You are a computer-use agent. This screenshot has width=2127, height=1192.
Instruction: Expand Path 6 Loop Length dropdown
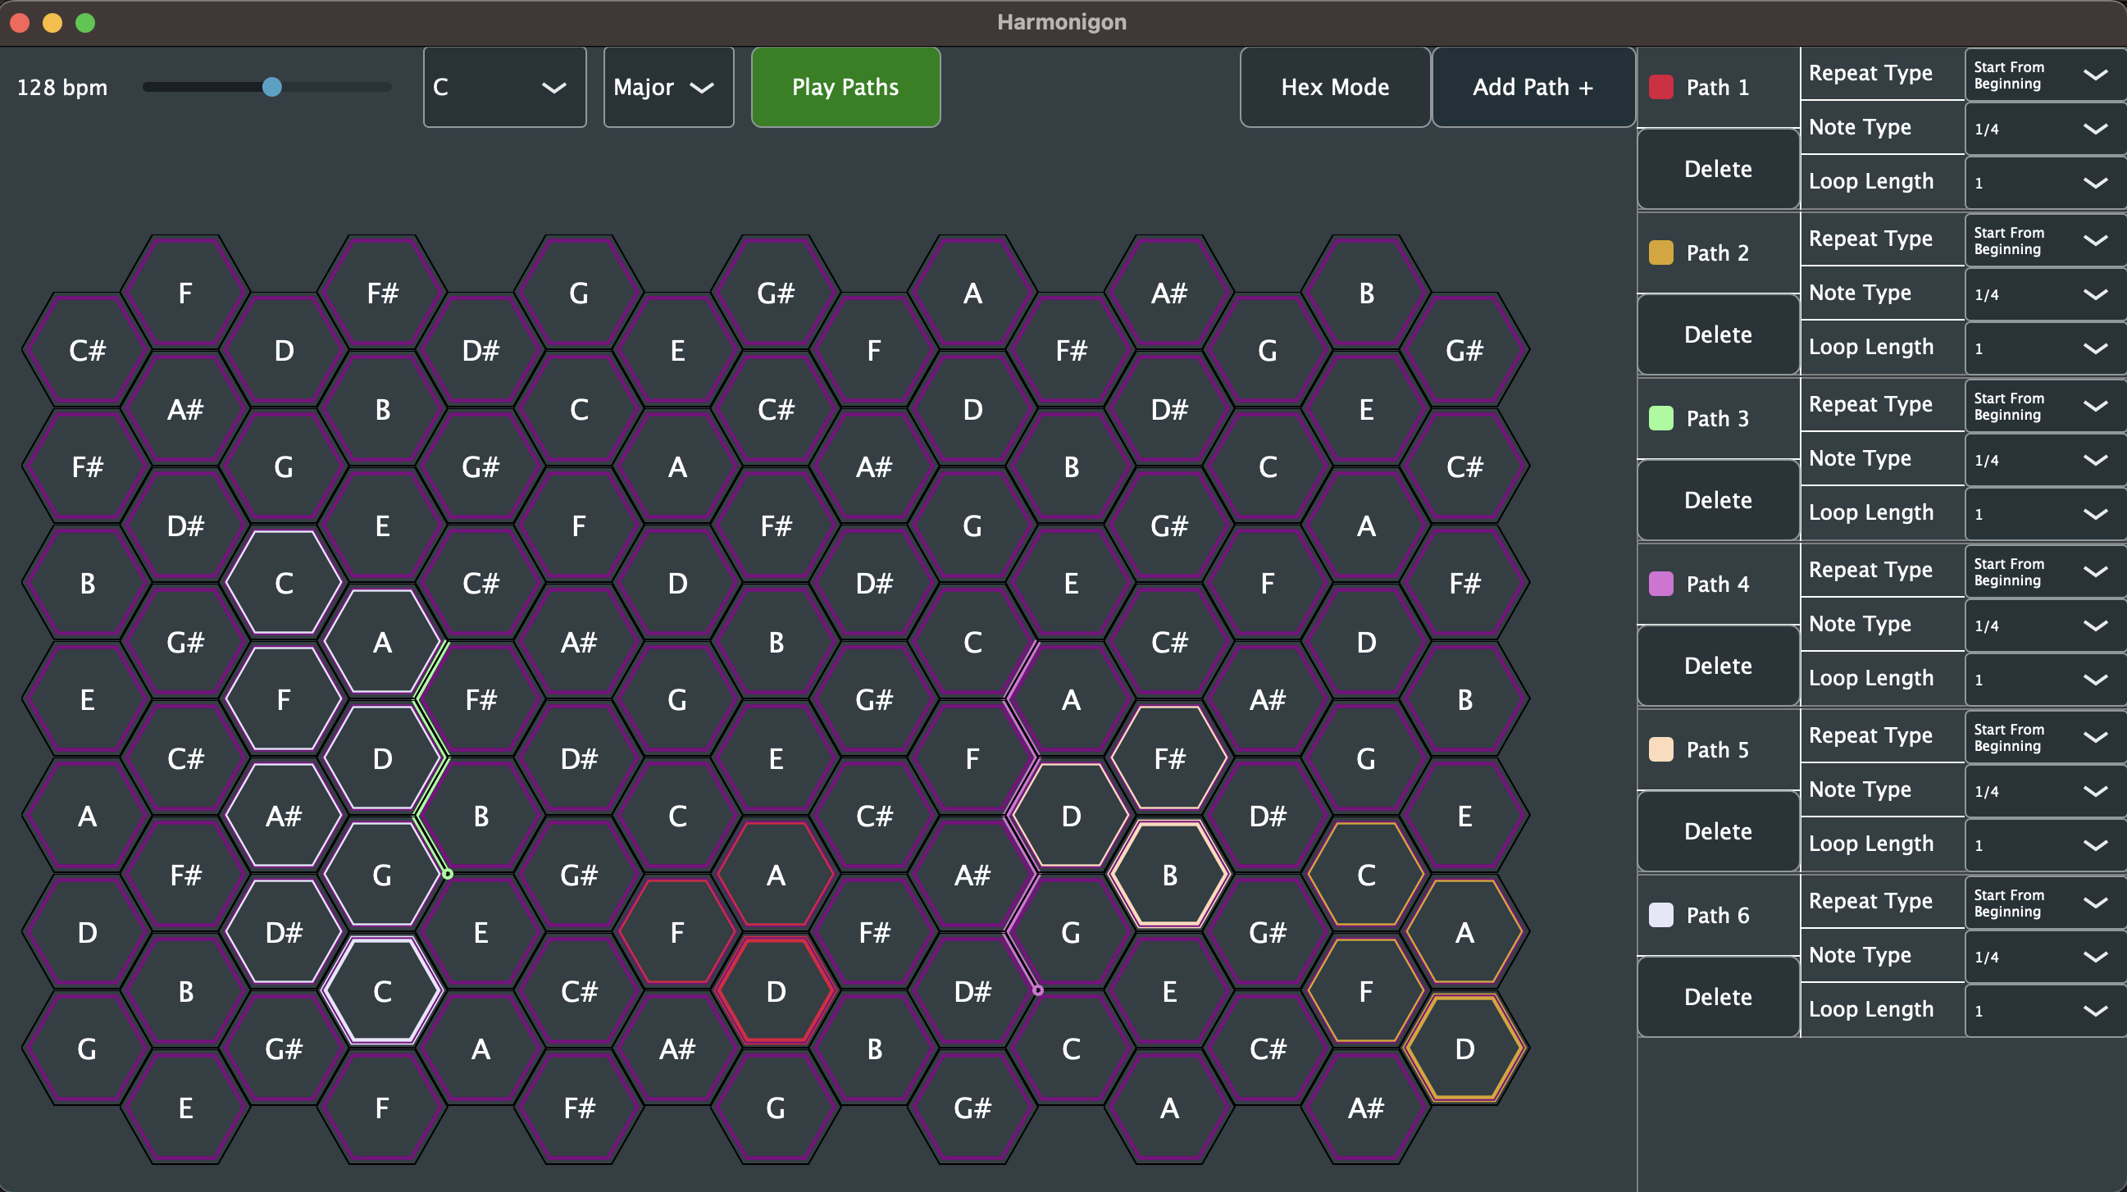(2044, 1009)
